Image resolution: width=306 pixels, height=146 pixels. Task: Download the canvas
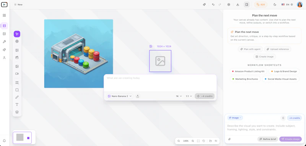[x=238, y=5]
